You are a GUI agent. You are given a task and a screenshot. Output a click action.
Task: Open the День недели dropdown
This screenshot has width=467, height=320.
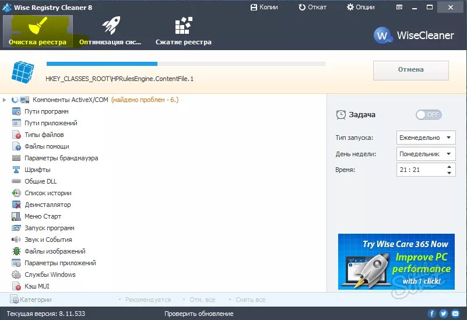tap(426, 154)
